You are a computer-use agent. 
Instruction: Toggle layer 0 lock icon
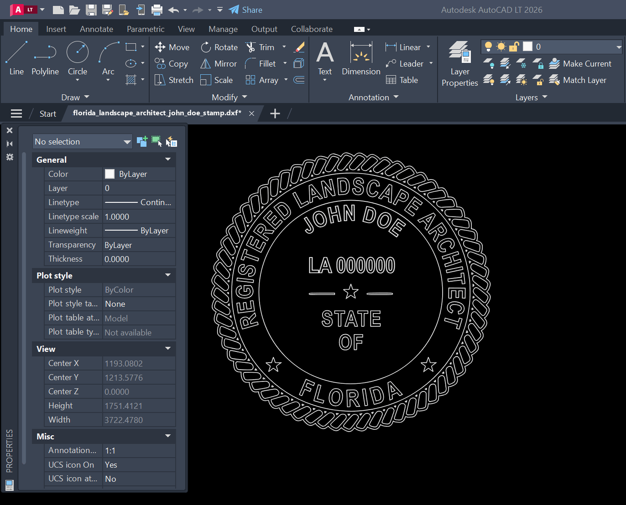(514, 46)
